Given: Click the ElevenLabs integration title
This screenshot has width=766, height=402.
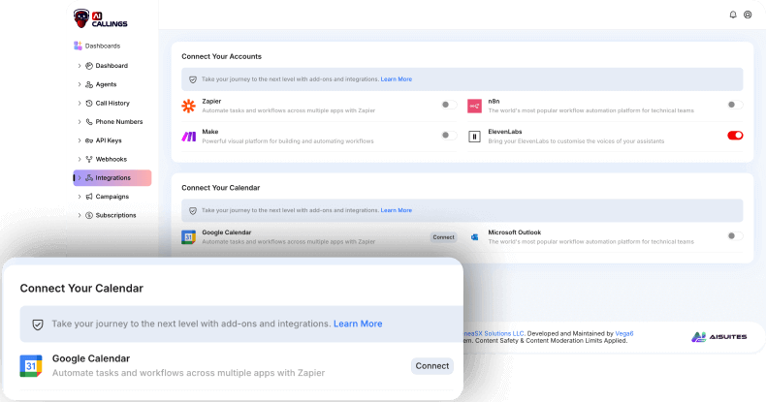Looking at the screenshot, I should tap(505, 132).
